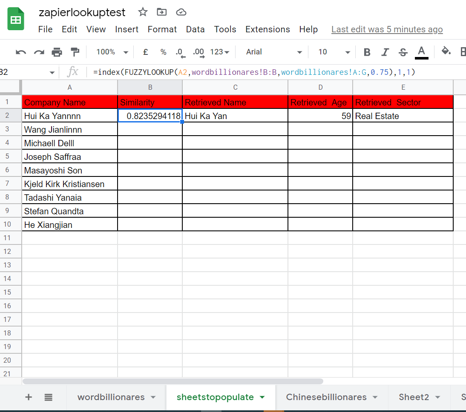Viewport: 466px width, 412px height.
Task: Toggle strikethrough formatting
Action: coord(403,51)
